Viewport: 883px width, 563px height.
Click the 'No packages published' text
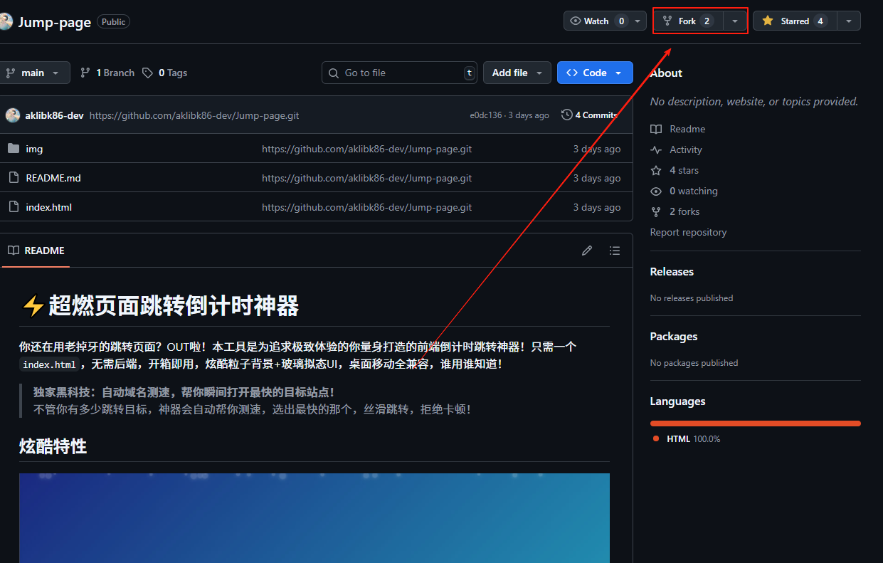(694, 362)
